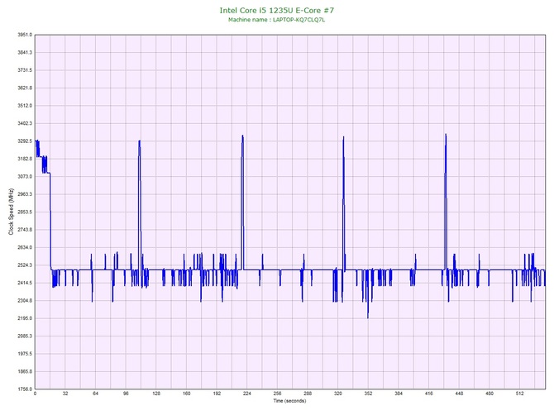Click the 448 tick on time axis
Screen dimensions: 554x415
459,394
